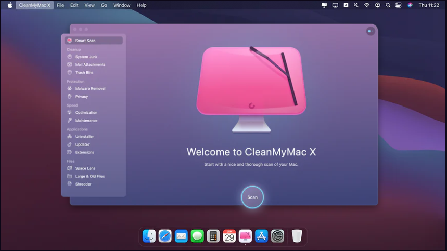This screenshot has height=251, width=447.
Task: Click the window close traffic light button
Action: pyautogui.click(x=75, y=29)
